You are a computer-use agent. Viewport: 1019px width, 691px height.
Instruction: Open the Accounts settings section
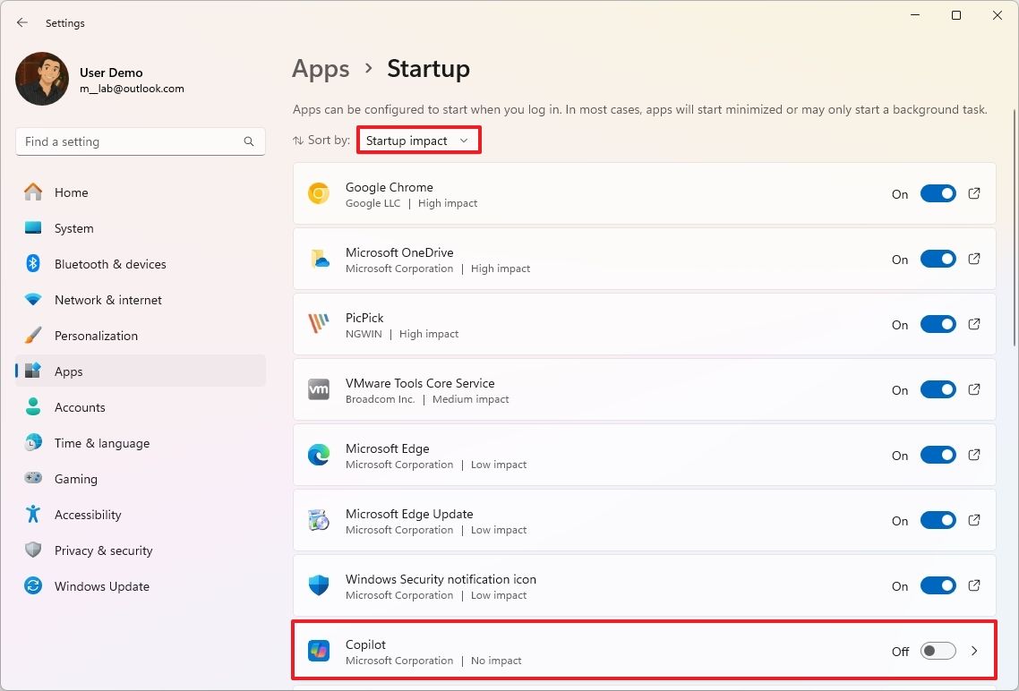[81, 407]
